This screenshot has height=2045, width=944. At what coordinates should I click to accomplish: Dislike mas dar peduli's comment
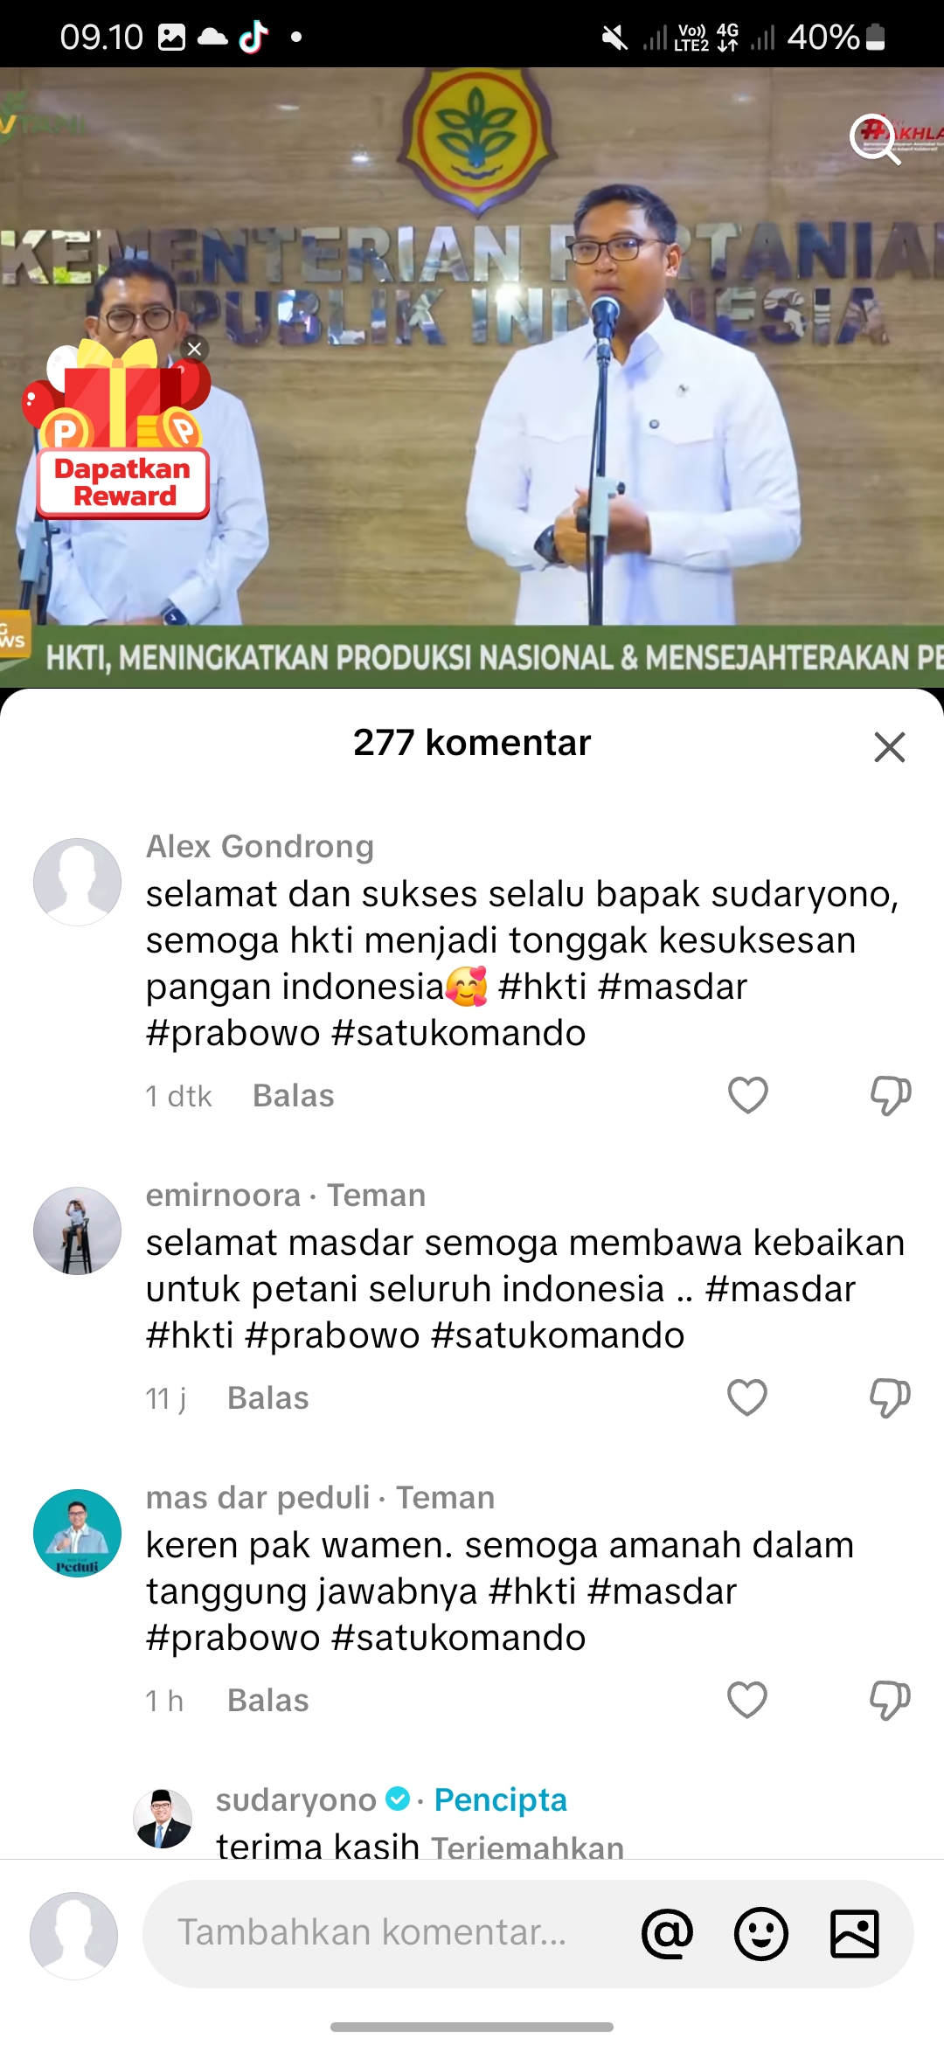tap(890, 1700)
